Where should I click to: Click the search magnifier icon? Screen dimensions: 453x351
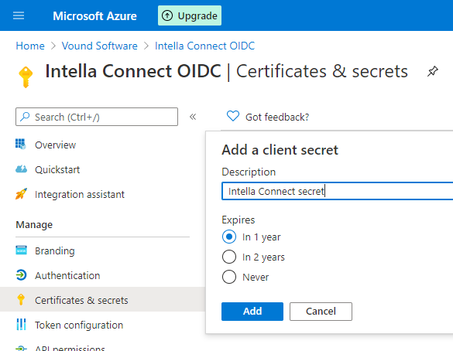click(25, 117)
